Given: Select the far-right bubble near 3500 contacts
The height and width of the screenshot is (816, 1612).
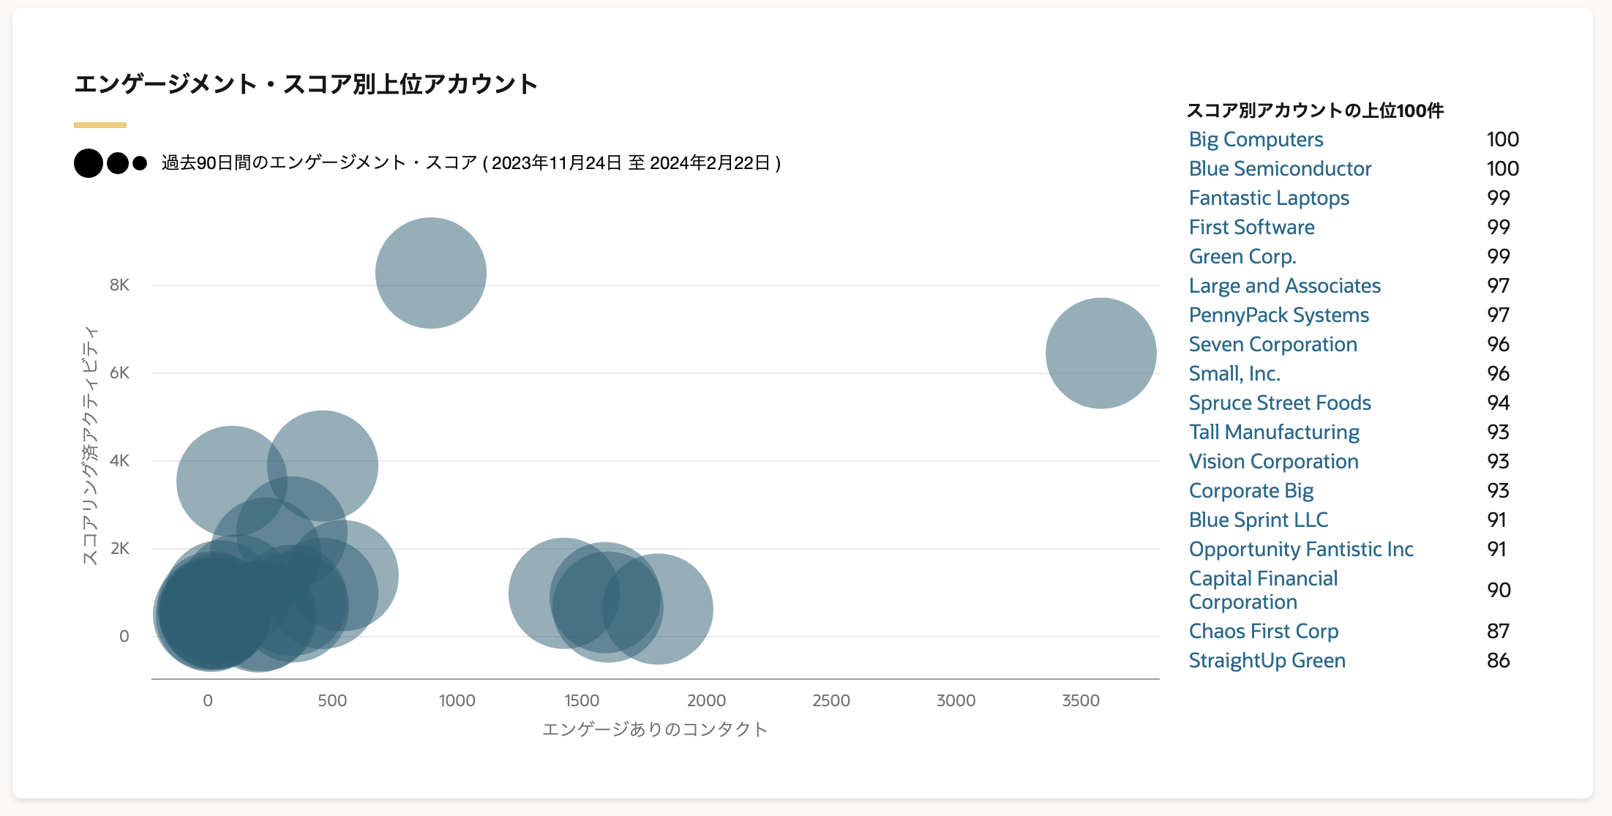Looking at the screenshot, I should click(x=1101, y=353).
